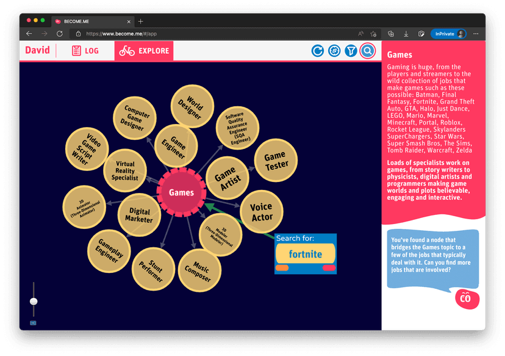Select the Game Tester job node
The height and width of the screenshot is (356, 505).
(275, 160)
